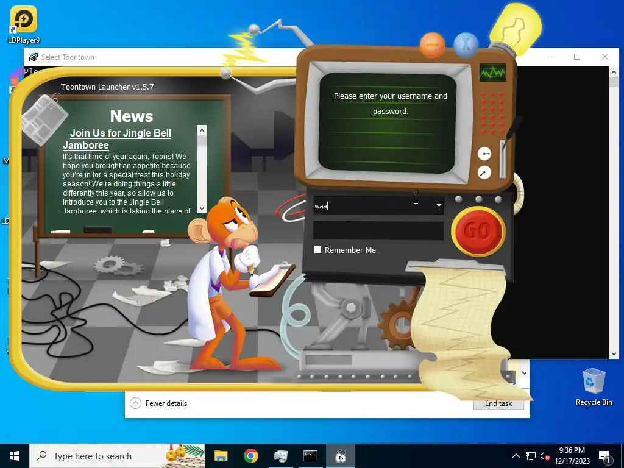624x468 pixels.
Task: Click the lower round dial knob on the TV
Action: pos(484,172)
